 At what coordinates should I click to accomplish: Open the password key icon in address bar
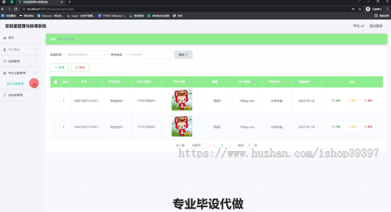pyautogui.click(x=353, y=9)
